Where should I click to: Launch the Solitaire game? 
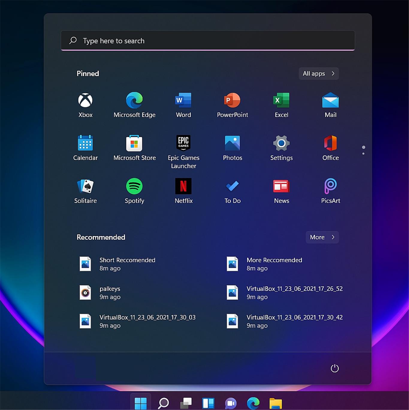coord(85,191)
